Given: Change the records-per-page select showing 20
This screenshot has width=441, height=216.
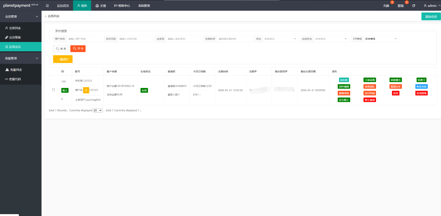Looking at the screenshot, I should tap(98, 110).
